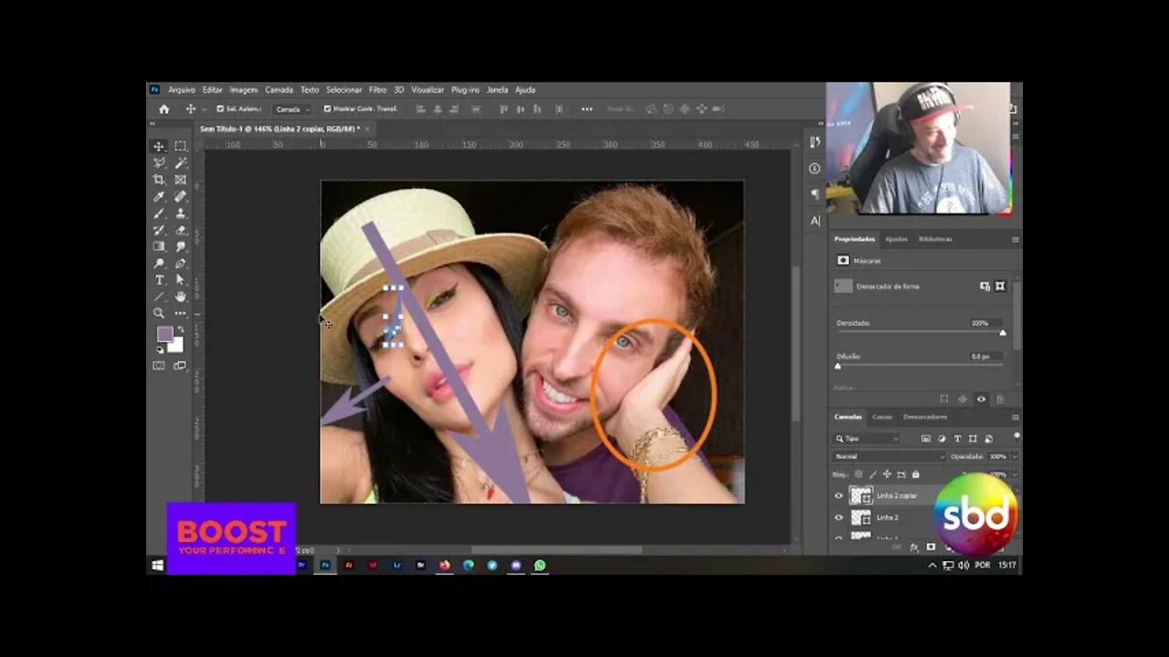Select the Eyedropper tool

(x=159, y=196)
